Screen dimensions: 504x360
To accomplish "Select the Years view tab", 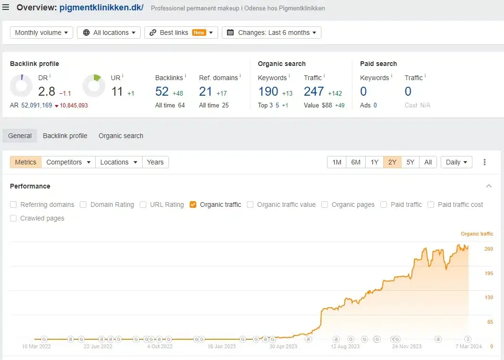I will click(x=155, y=162).
